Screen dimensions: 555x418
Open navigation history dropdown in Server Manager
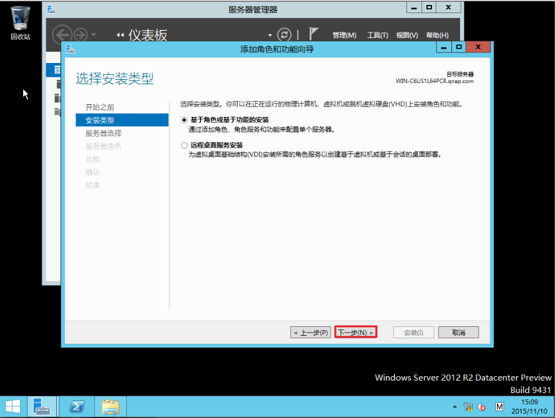(x=94, y=35)
